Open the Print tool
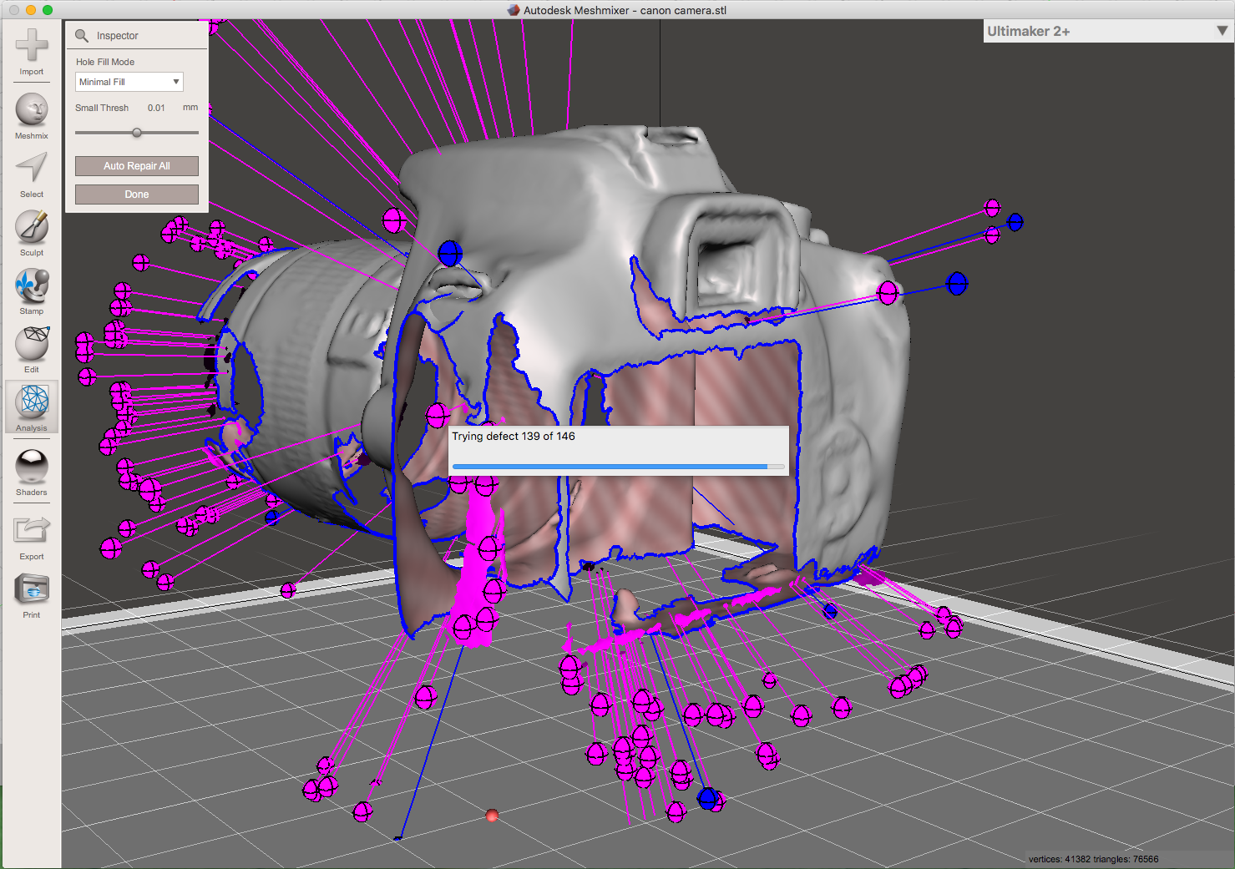 pyautogui.click(x=32, y=595)
